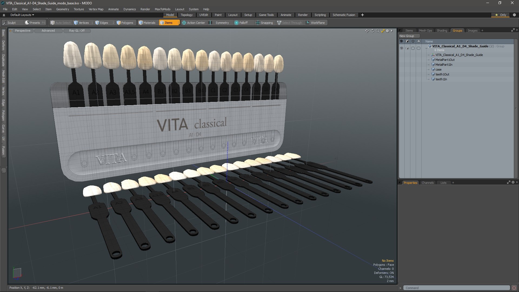Click the viewport rotate icon
519x292 pixels.
(x=372, y=31)
